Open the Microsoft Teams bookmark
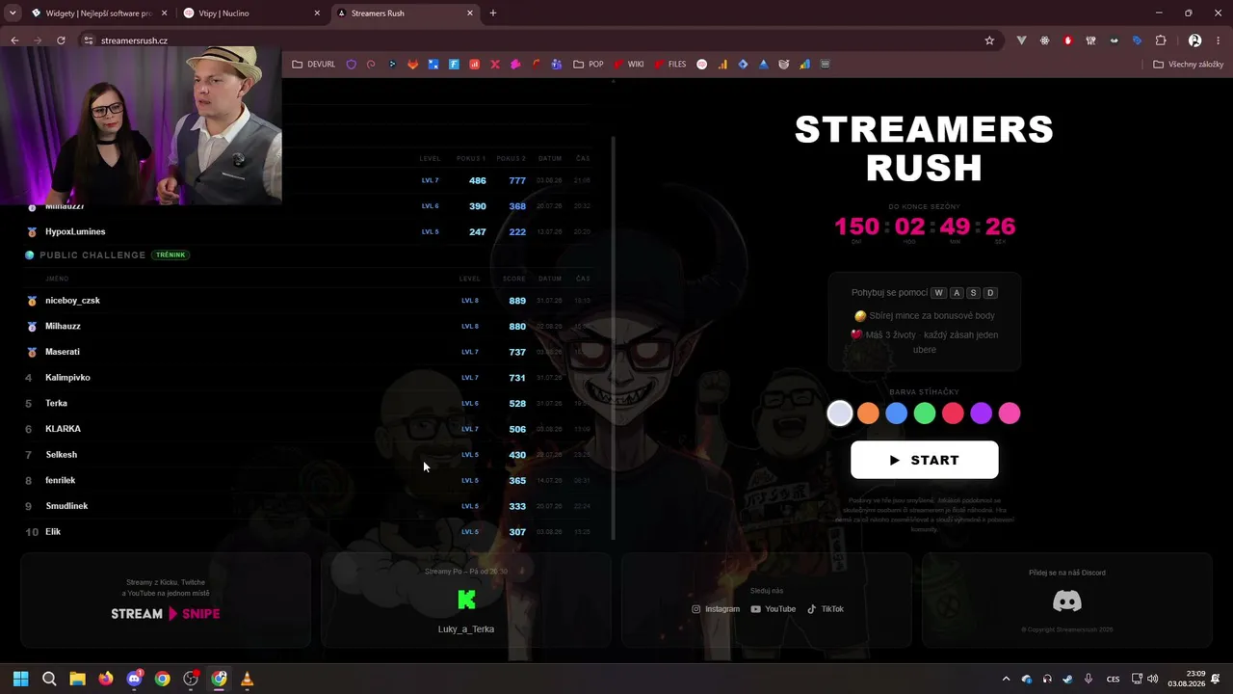Image resolution: width=1233 pixels, height=694 pixels. click(557, 65)
